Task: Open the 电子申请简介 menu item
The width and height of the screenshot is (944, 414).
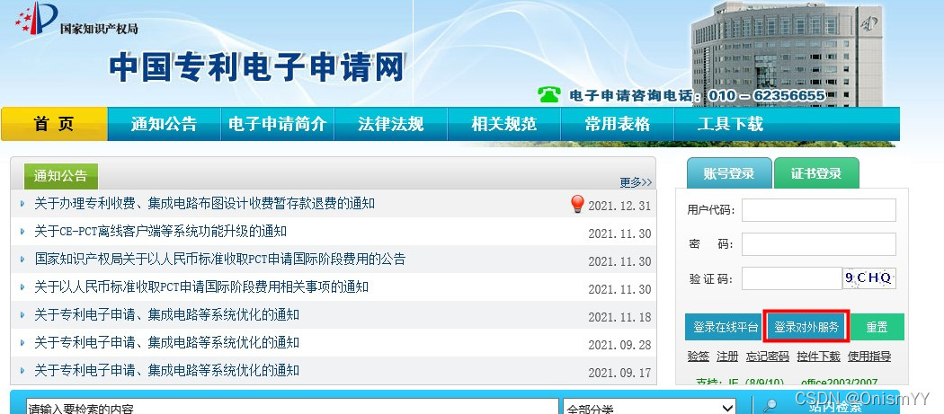Action: click(x=278, y=124)
